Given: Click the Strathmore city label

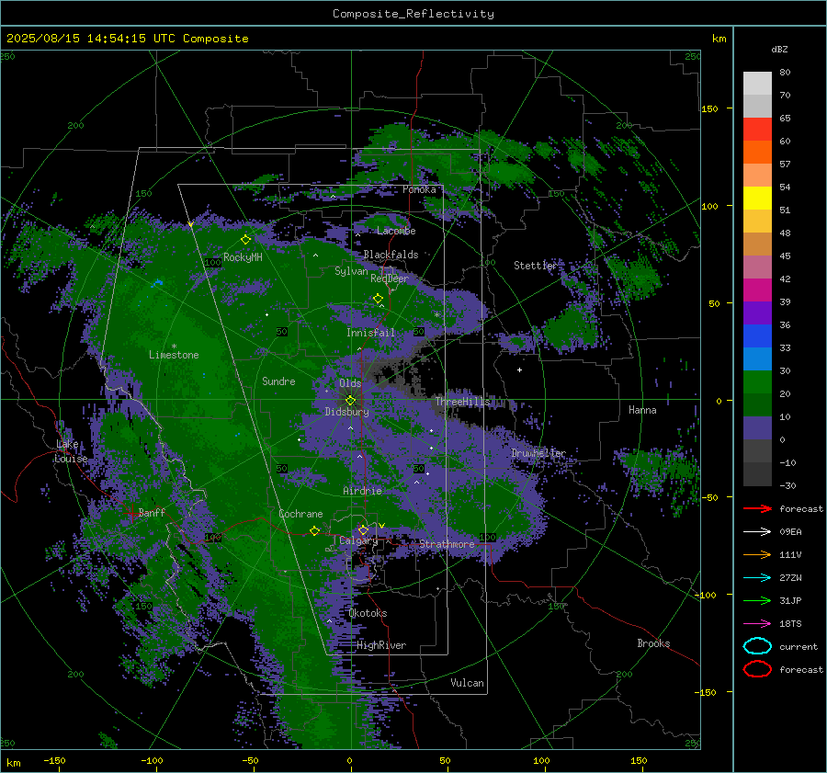Looking at the screenshot, I should point(447,543).
